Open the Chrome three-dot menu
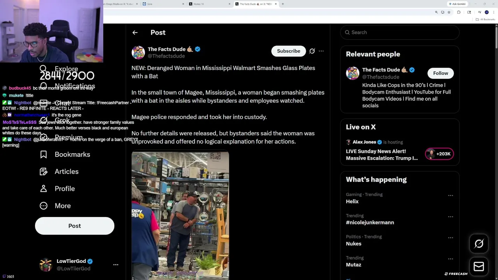 (493, 12)
